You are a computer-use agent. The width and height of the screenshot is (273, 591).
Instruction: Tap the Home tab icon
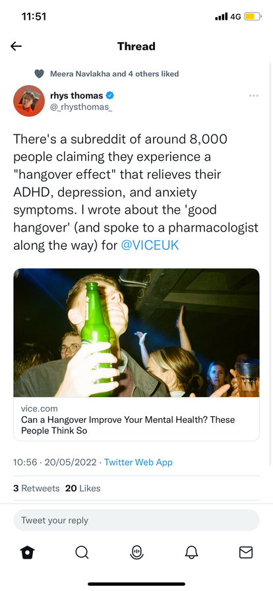tap(27, 553)
